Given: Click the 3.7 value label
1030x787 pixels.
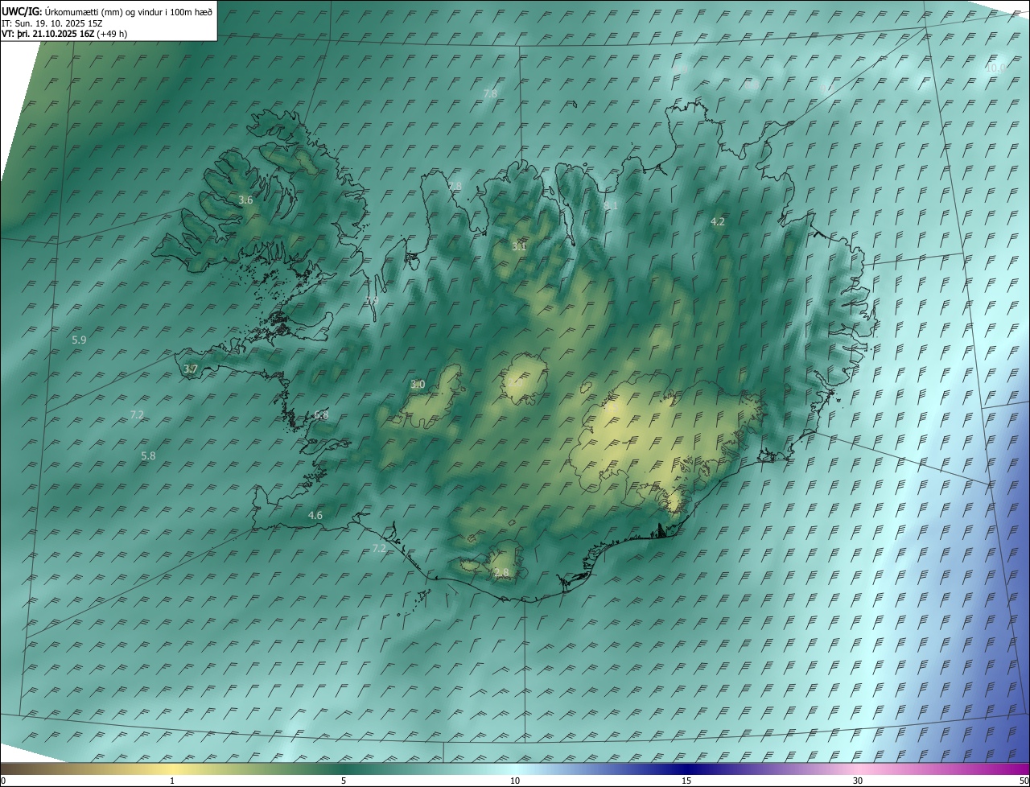Looking at the screenshot, I should coord(191,369).
